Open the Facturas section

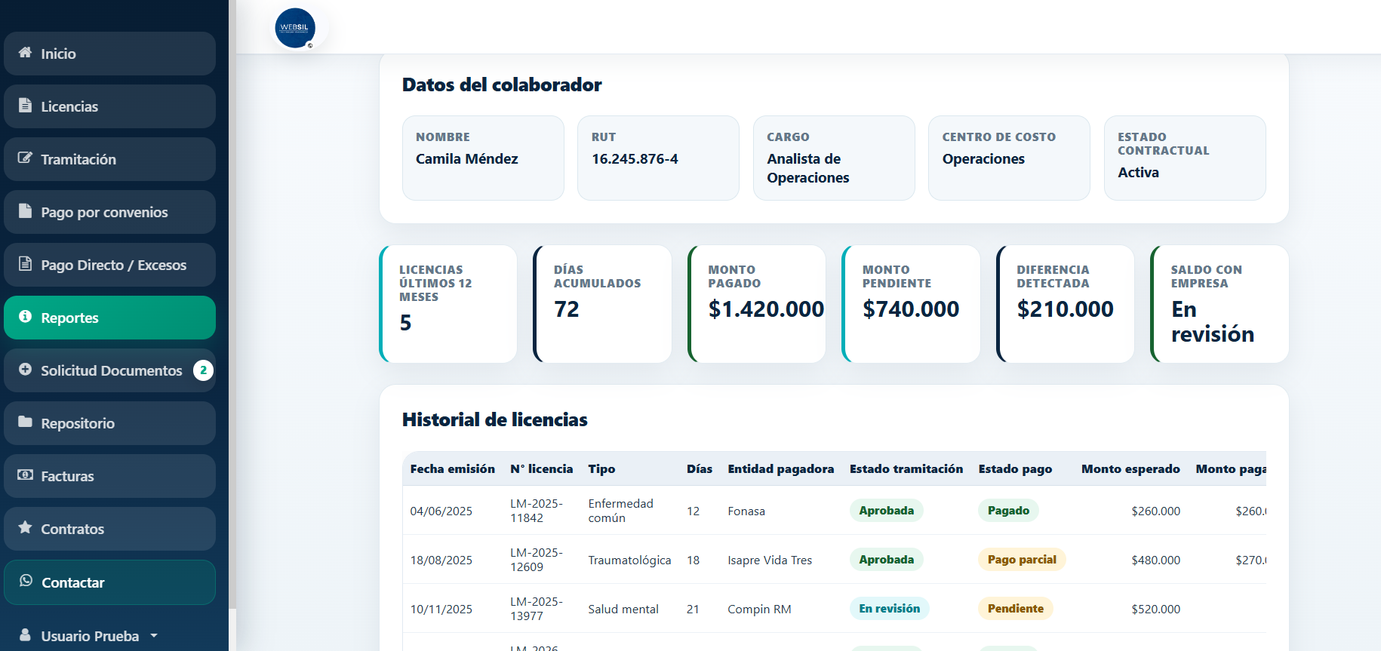[x=109, y=476]
